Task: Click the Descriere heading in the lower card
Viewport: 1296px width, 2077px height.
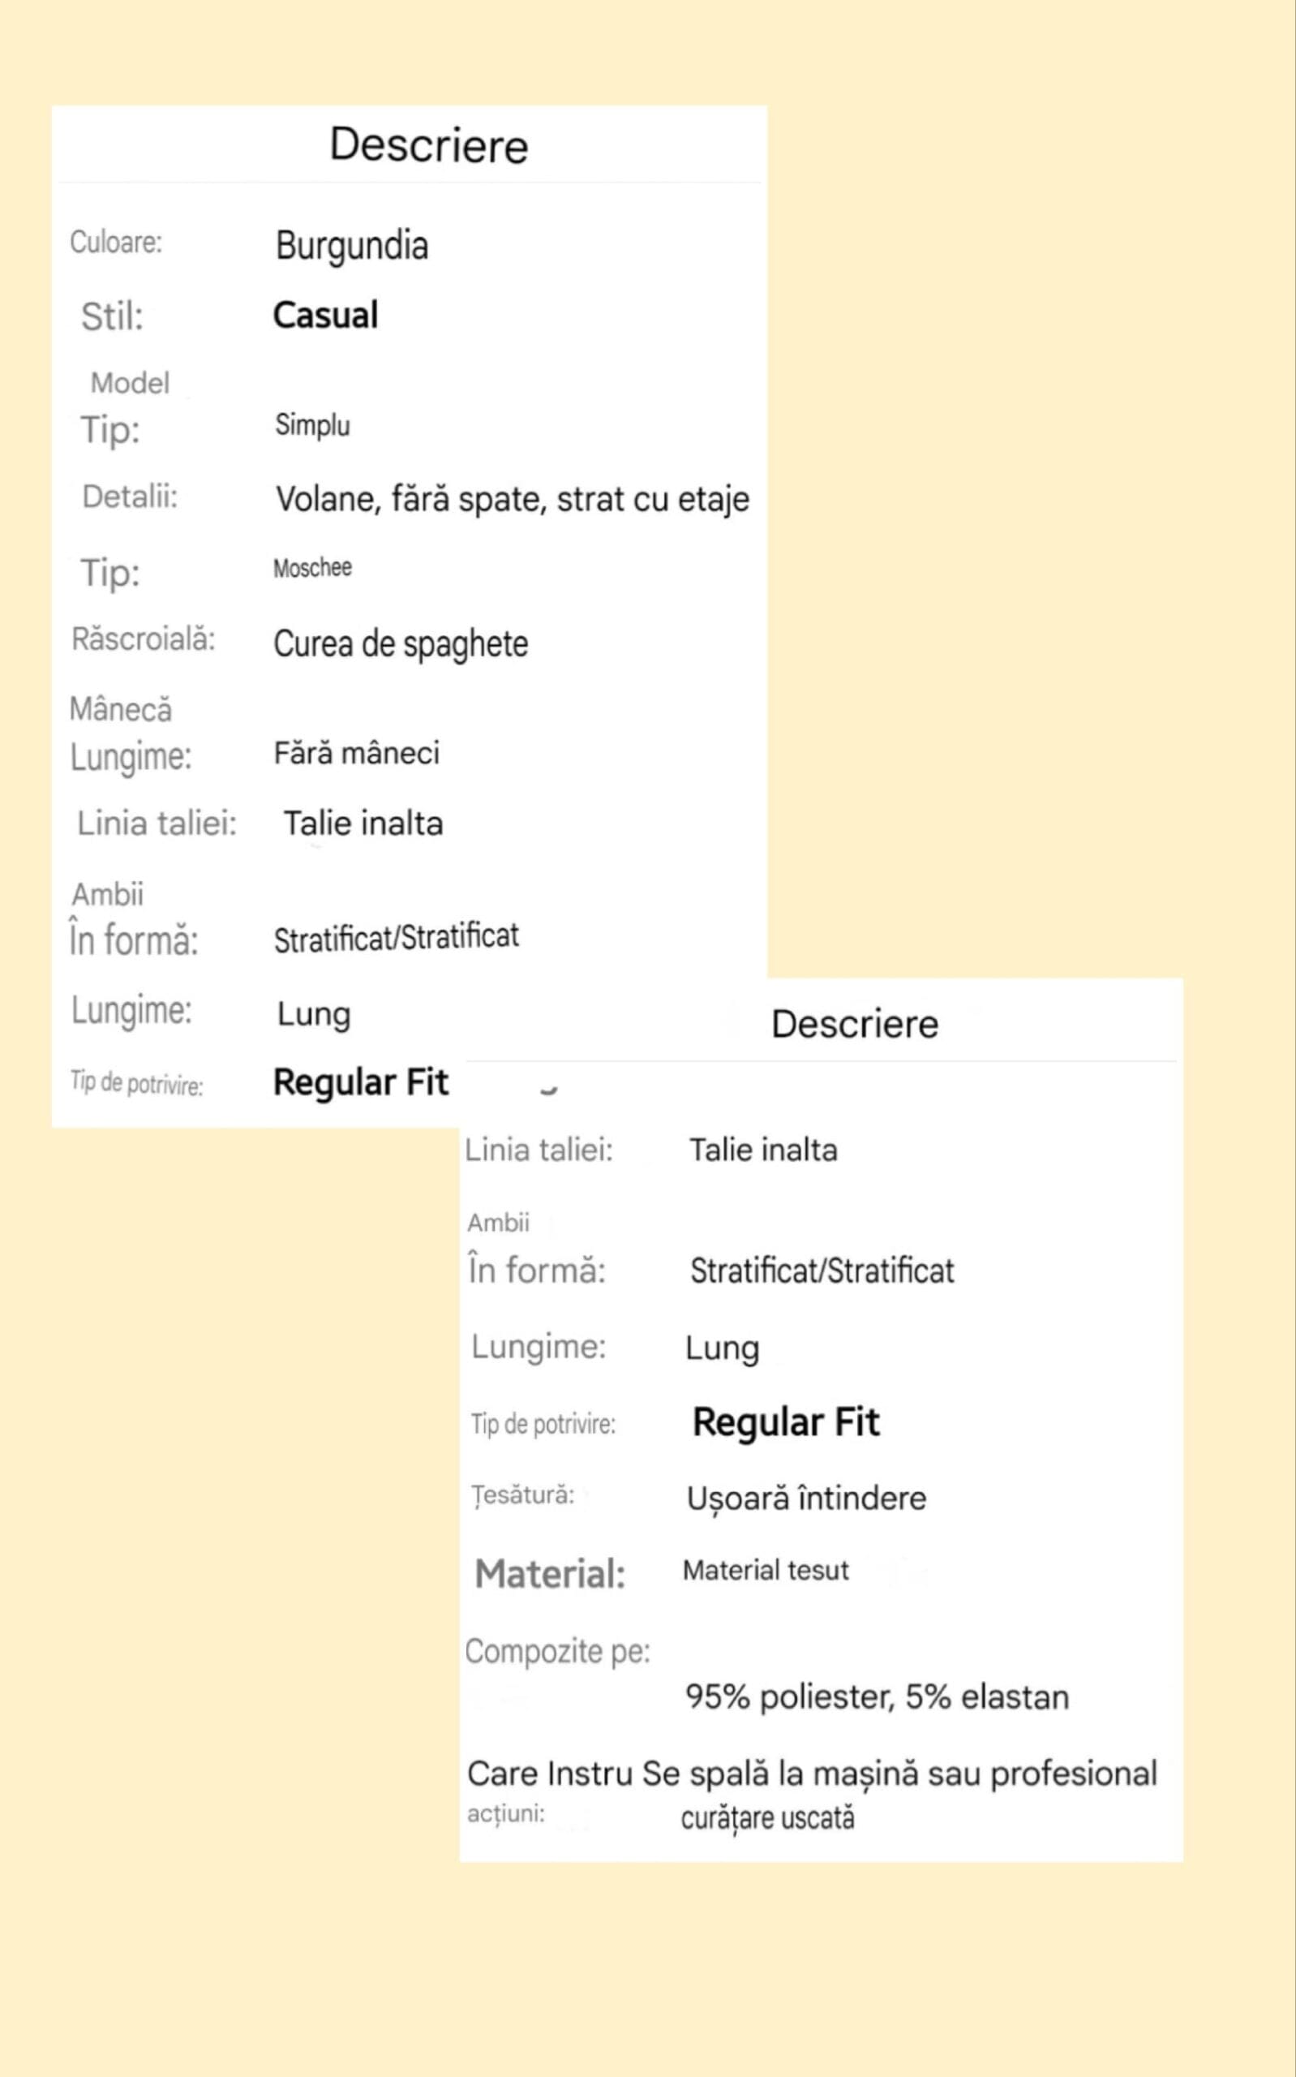Action: (x=855, y=1024)
